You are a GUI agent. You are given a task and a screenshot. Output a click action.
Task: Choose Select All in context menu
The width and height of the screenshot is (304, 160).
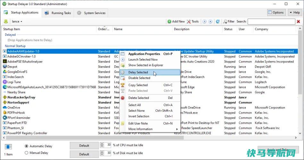tap(150, 105)
